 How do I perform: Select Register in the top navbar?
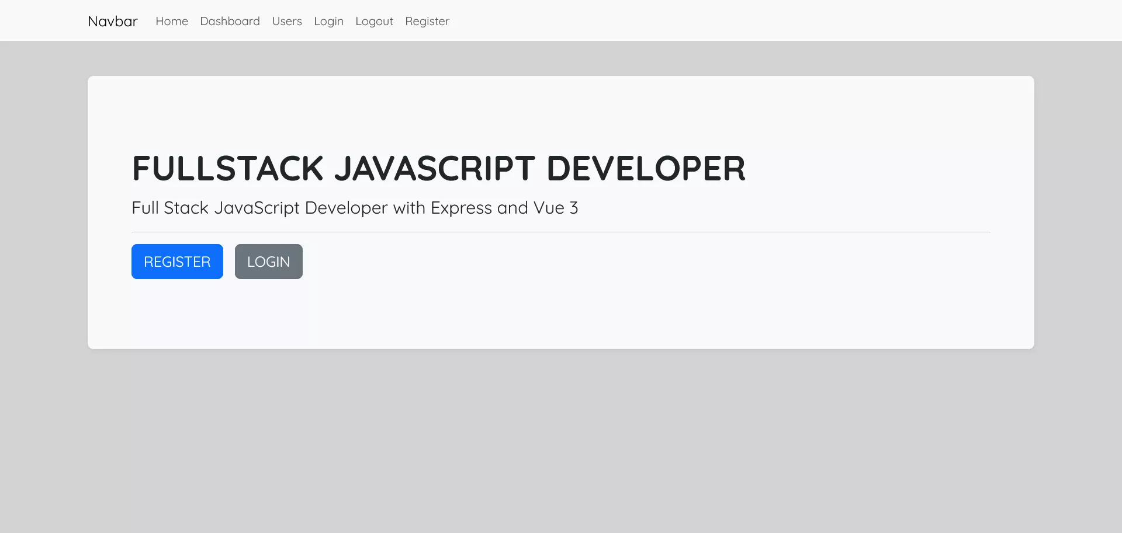[x=427, y=21]
